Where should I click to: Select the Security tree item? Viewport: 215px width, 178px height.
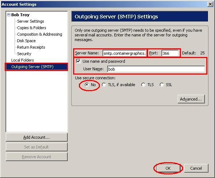24,54
